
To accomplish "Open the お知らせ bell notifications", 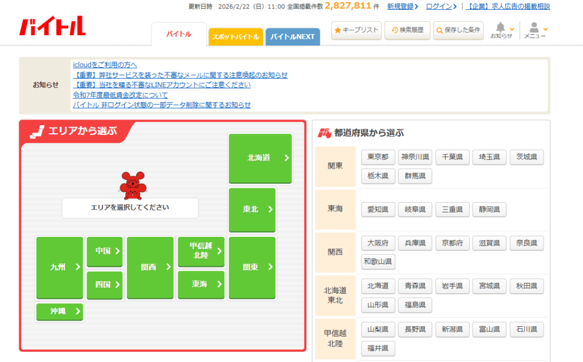I will pyautogui.click(x=501, y=30).
